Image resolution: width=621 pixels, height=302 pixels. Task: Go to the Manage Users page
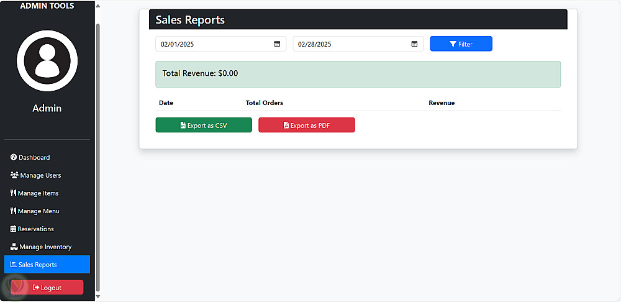tap(40, 175)
